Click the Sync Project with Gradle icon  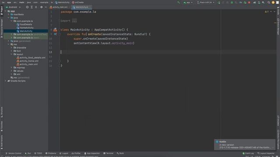click(x=255, y=3)
